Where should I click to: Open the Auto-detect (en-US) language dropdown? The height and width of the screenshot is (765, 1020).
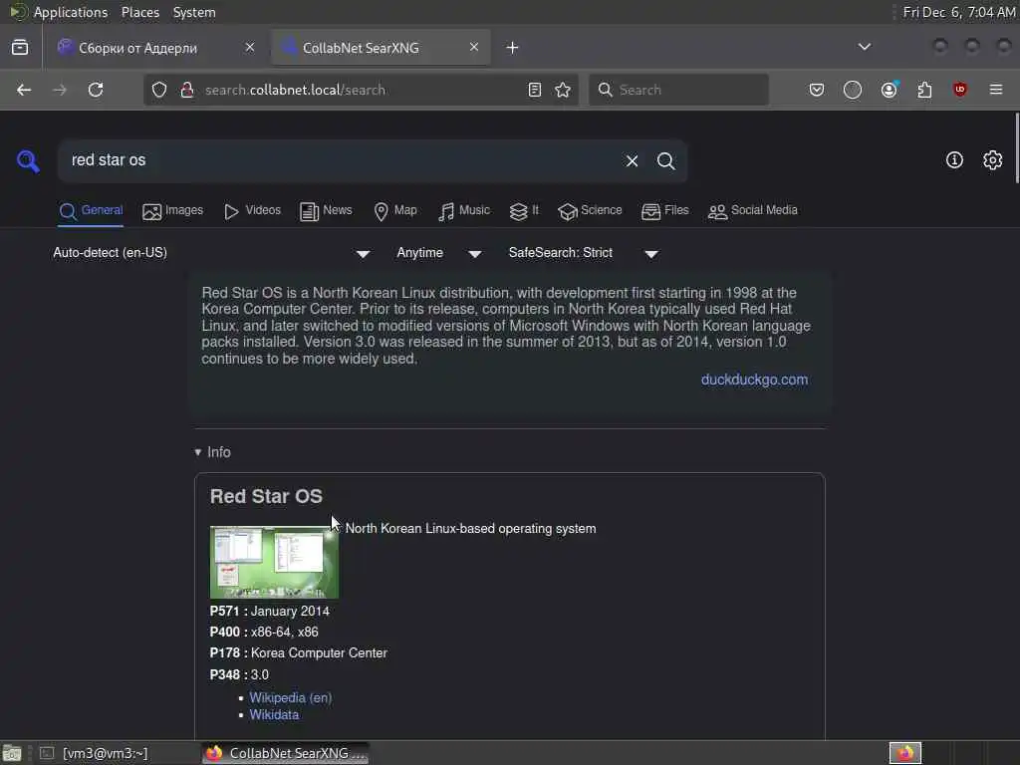point(211,253)
